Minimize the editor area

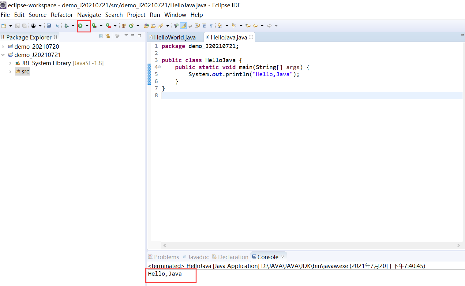tap(462, 35)
